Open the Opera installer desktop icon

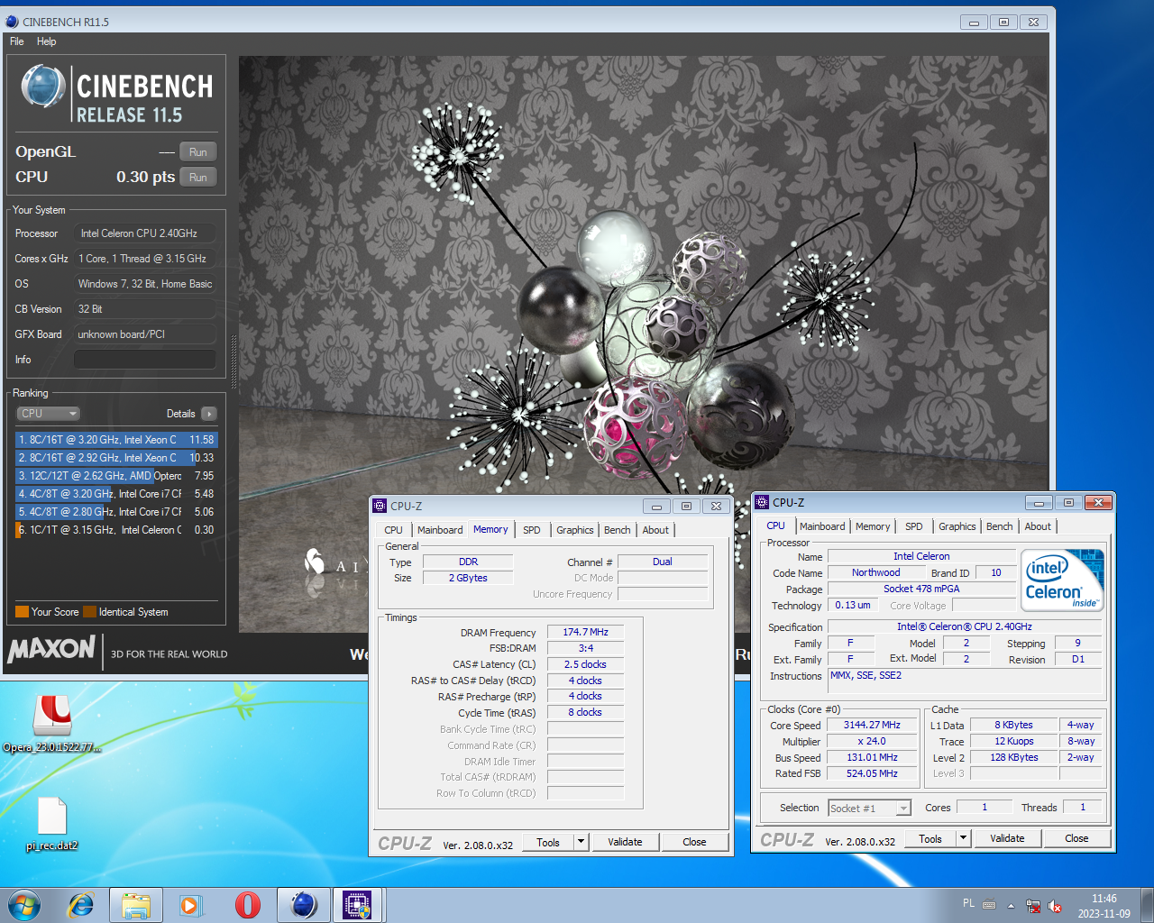(x=52, y=724)
